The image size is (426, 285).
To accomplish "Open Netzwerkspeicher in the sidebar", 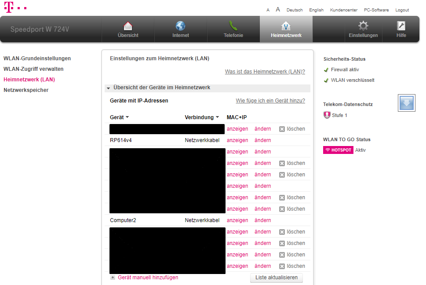I will (26, 90).
